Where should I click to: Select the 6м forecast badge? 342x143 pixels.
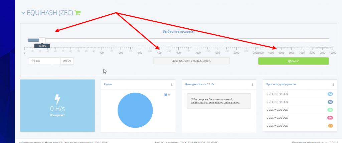click(330, 118)
